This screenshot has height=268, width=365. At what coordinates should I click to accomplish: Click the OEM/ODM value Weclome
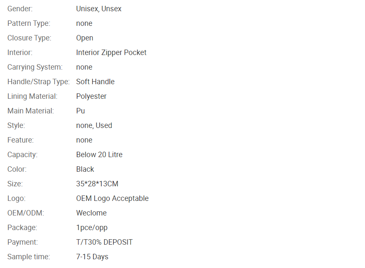tap(91, 213)
